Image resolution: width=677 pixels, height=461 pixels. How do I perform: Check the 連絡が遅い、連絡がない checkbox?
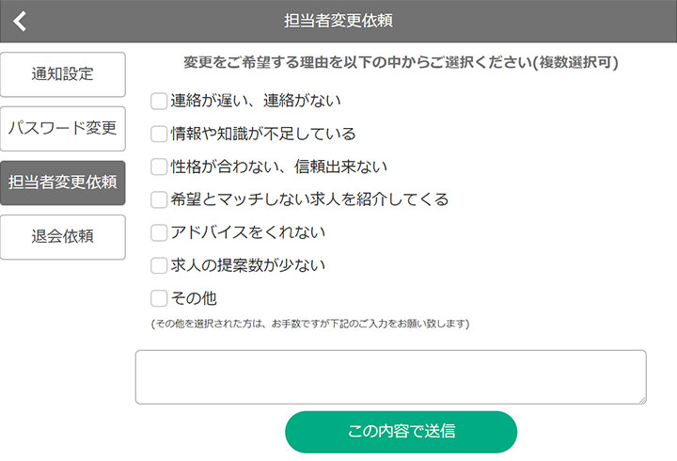(159, 101)
